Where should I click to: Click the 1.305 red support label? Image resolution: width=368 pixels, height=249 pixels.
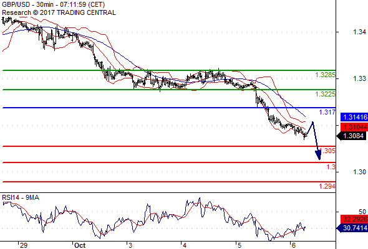[327, 151]
